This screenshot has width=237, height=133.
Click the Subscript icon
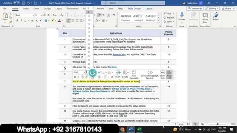(x=37, y=21)
